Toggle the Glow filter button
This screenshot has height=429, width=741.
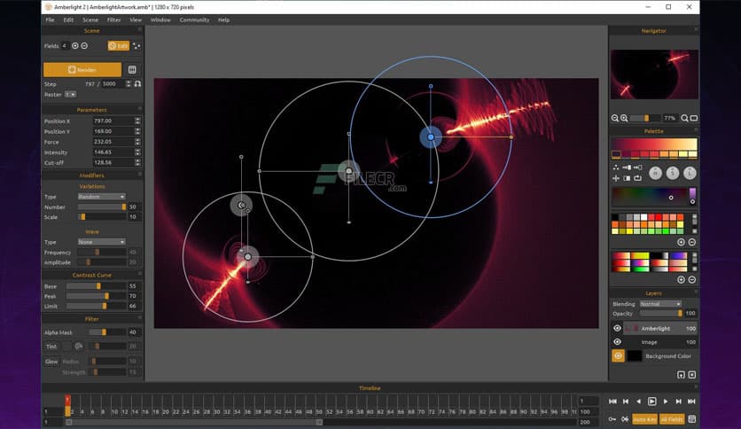[x=51, y=362]
